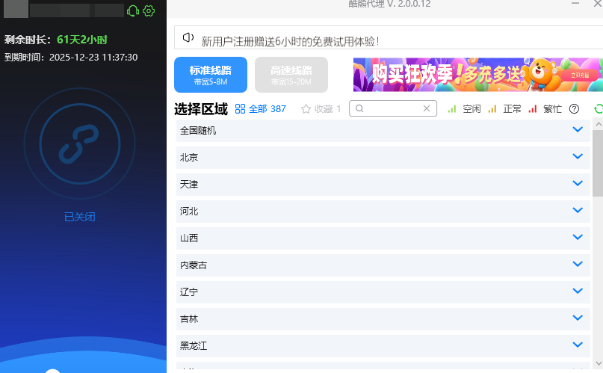The width and height of the screenshot is (603, 373).
Task: Click the 已关闭 status label
Action: [x=79, y=217]
